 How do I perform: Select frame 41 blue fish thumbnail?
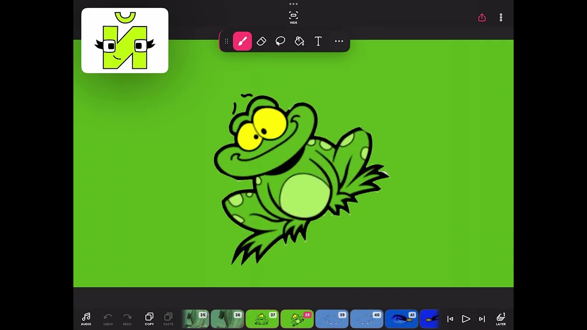click(402, 319)
